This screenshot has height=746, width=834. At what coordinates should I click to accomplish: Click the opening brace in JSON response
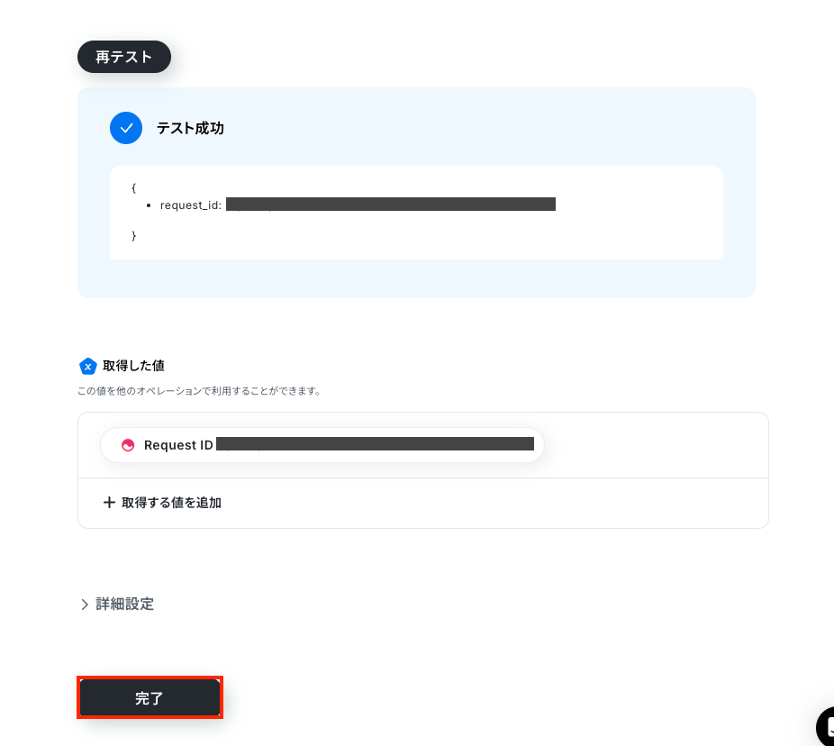point(133,187)
